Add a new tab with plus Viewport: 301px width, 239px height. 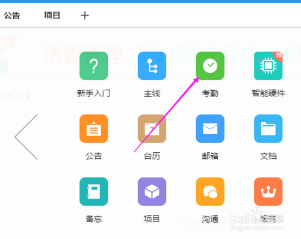point(85,16)
